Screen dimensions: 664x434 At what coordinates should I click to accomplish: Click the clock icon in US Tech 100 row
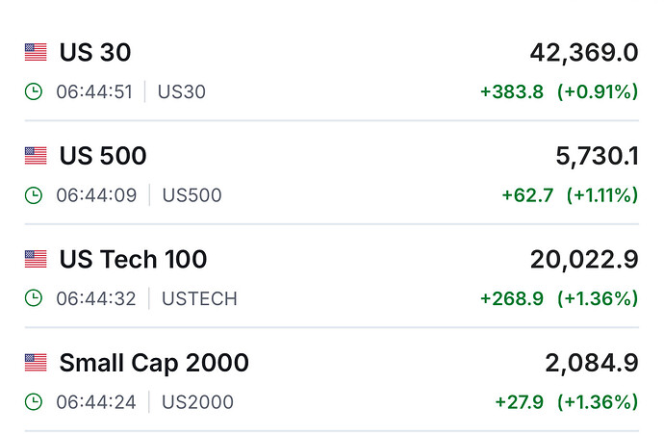point(34,298)
